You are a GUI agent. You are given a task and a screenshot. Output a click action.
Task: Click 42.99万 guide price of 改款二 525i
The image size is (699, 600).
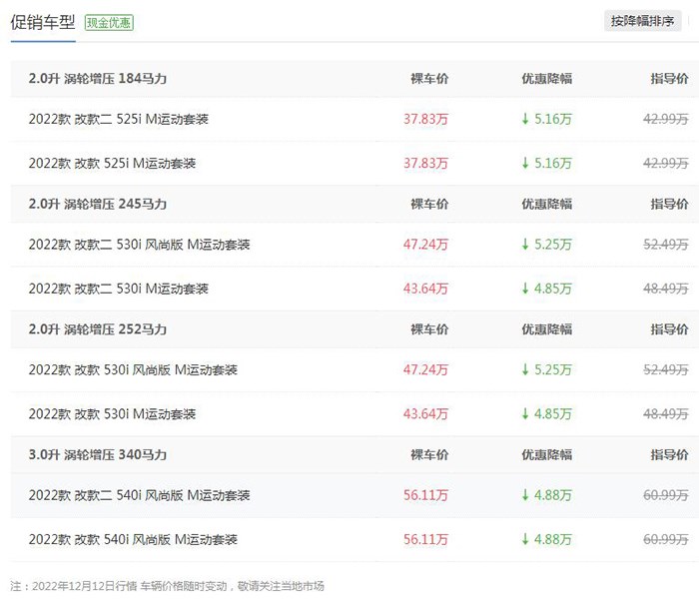pos(666,119)
